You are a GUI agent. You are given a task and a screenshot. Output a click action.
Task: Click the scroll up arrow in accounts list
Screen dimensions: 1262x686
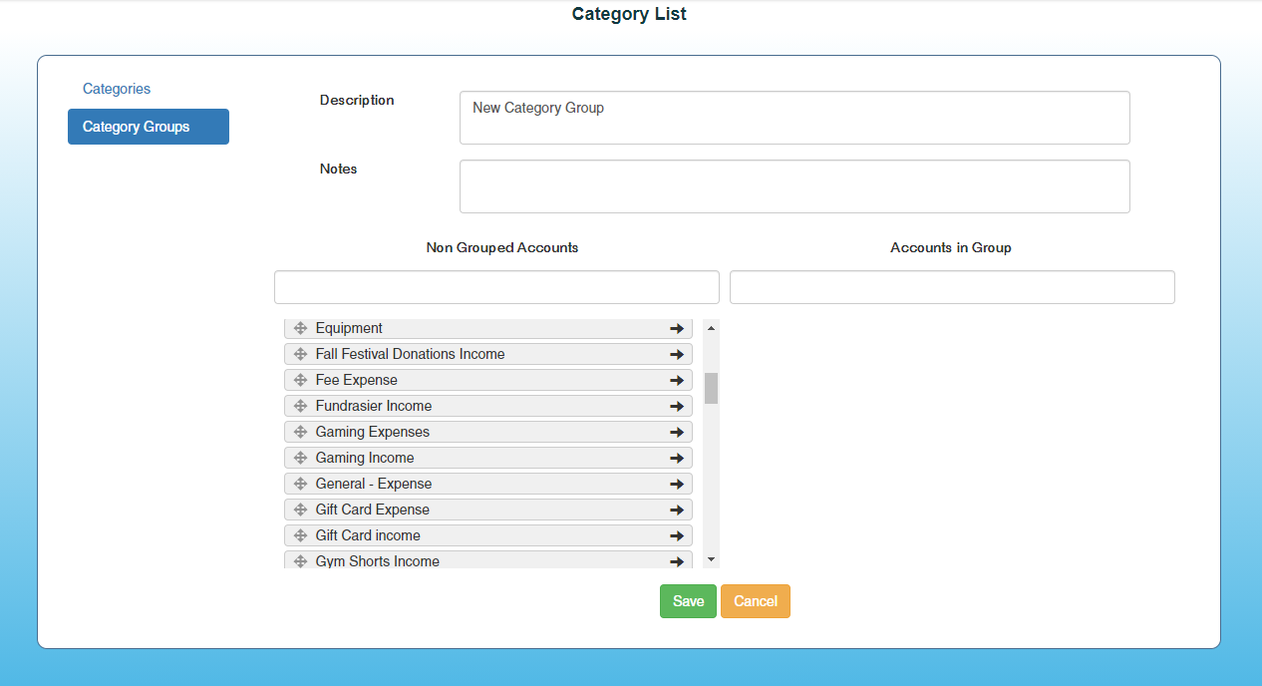[x=711, y=327]
